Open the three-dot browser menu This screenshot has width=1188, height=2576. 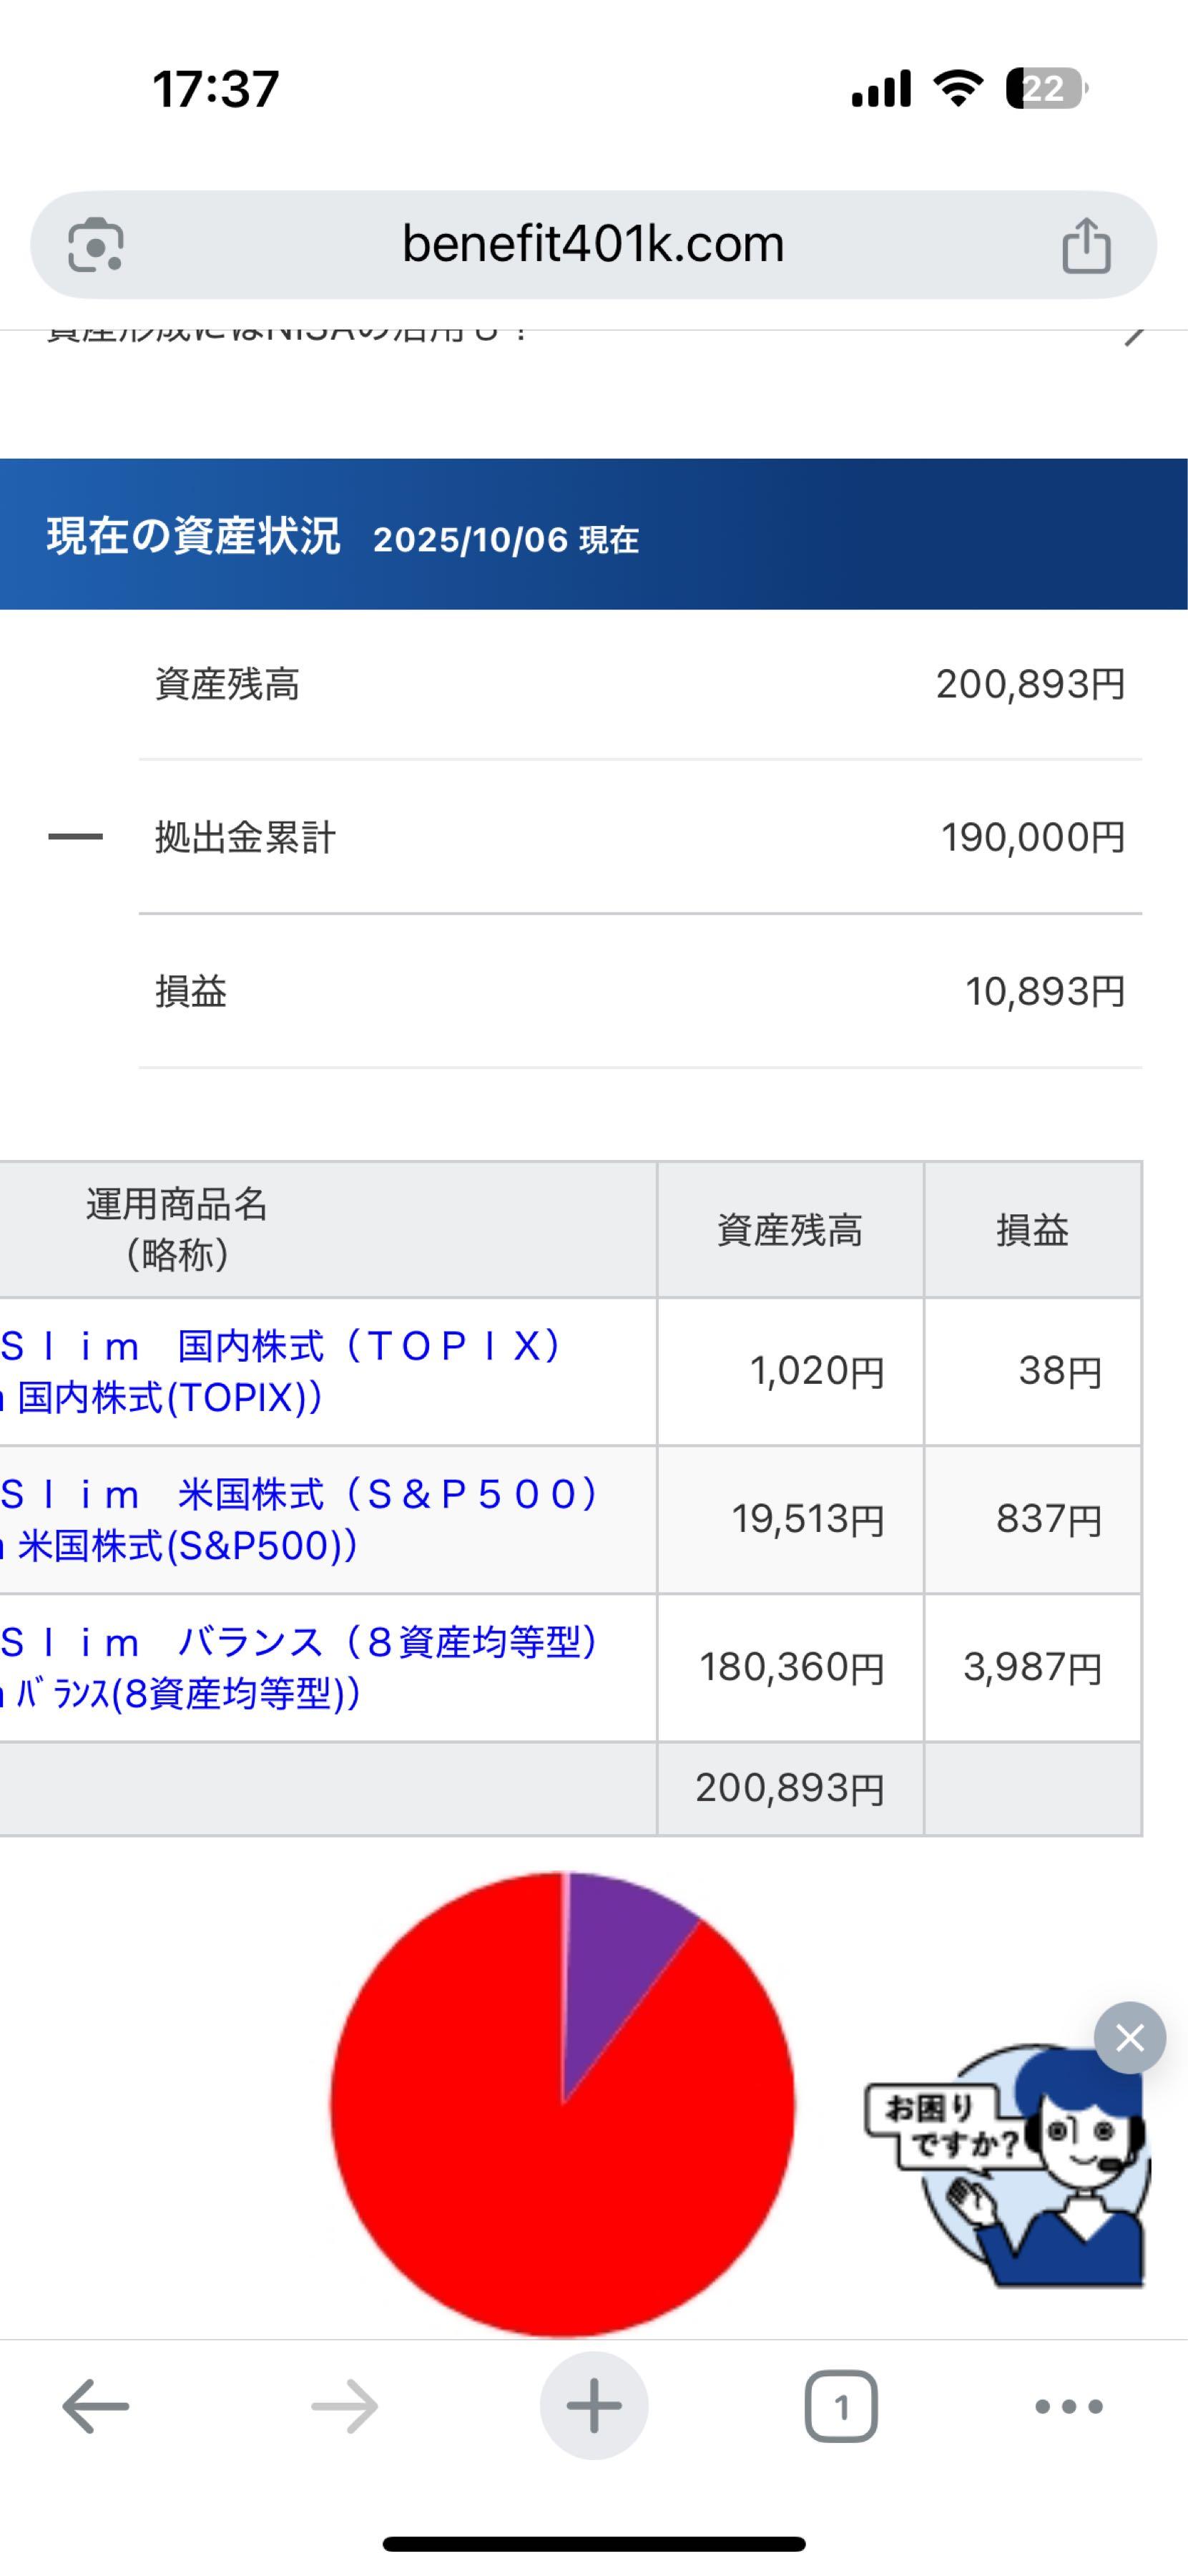(1068, 2406)
